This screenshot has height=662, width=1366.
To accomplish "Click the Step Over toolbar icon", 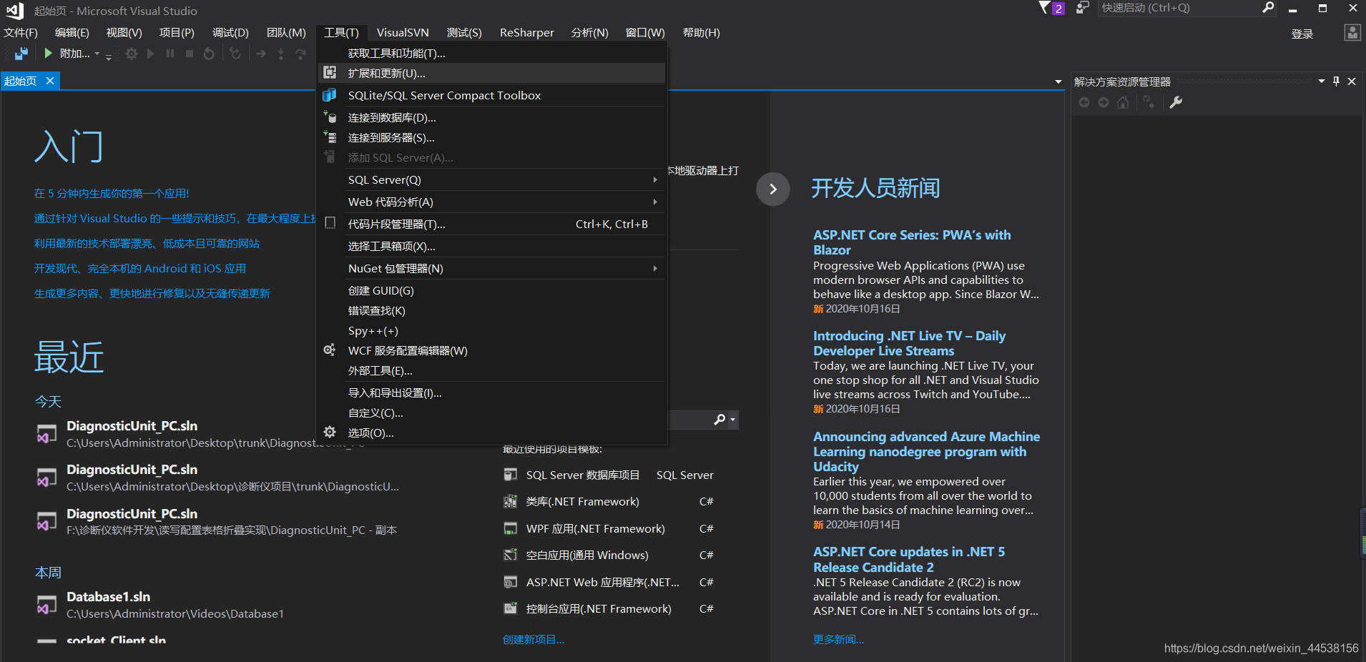I will [300, 54].
